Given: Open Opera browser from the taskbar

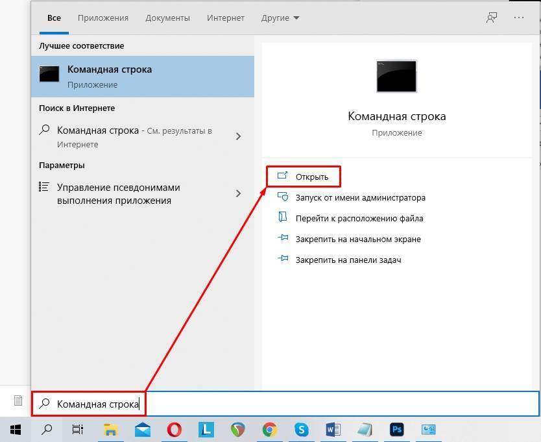Looking at the screenshot, I should coord(174,429).
